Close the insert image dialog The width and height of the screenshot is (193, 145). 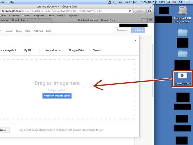(x=135, y=40)
